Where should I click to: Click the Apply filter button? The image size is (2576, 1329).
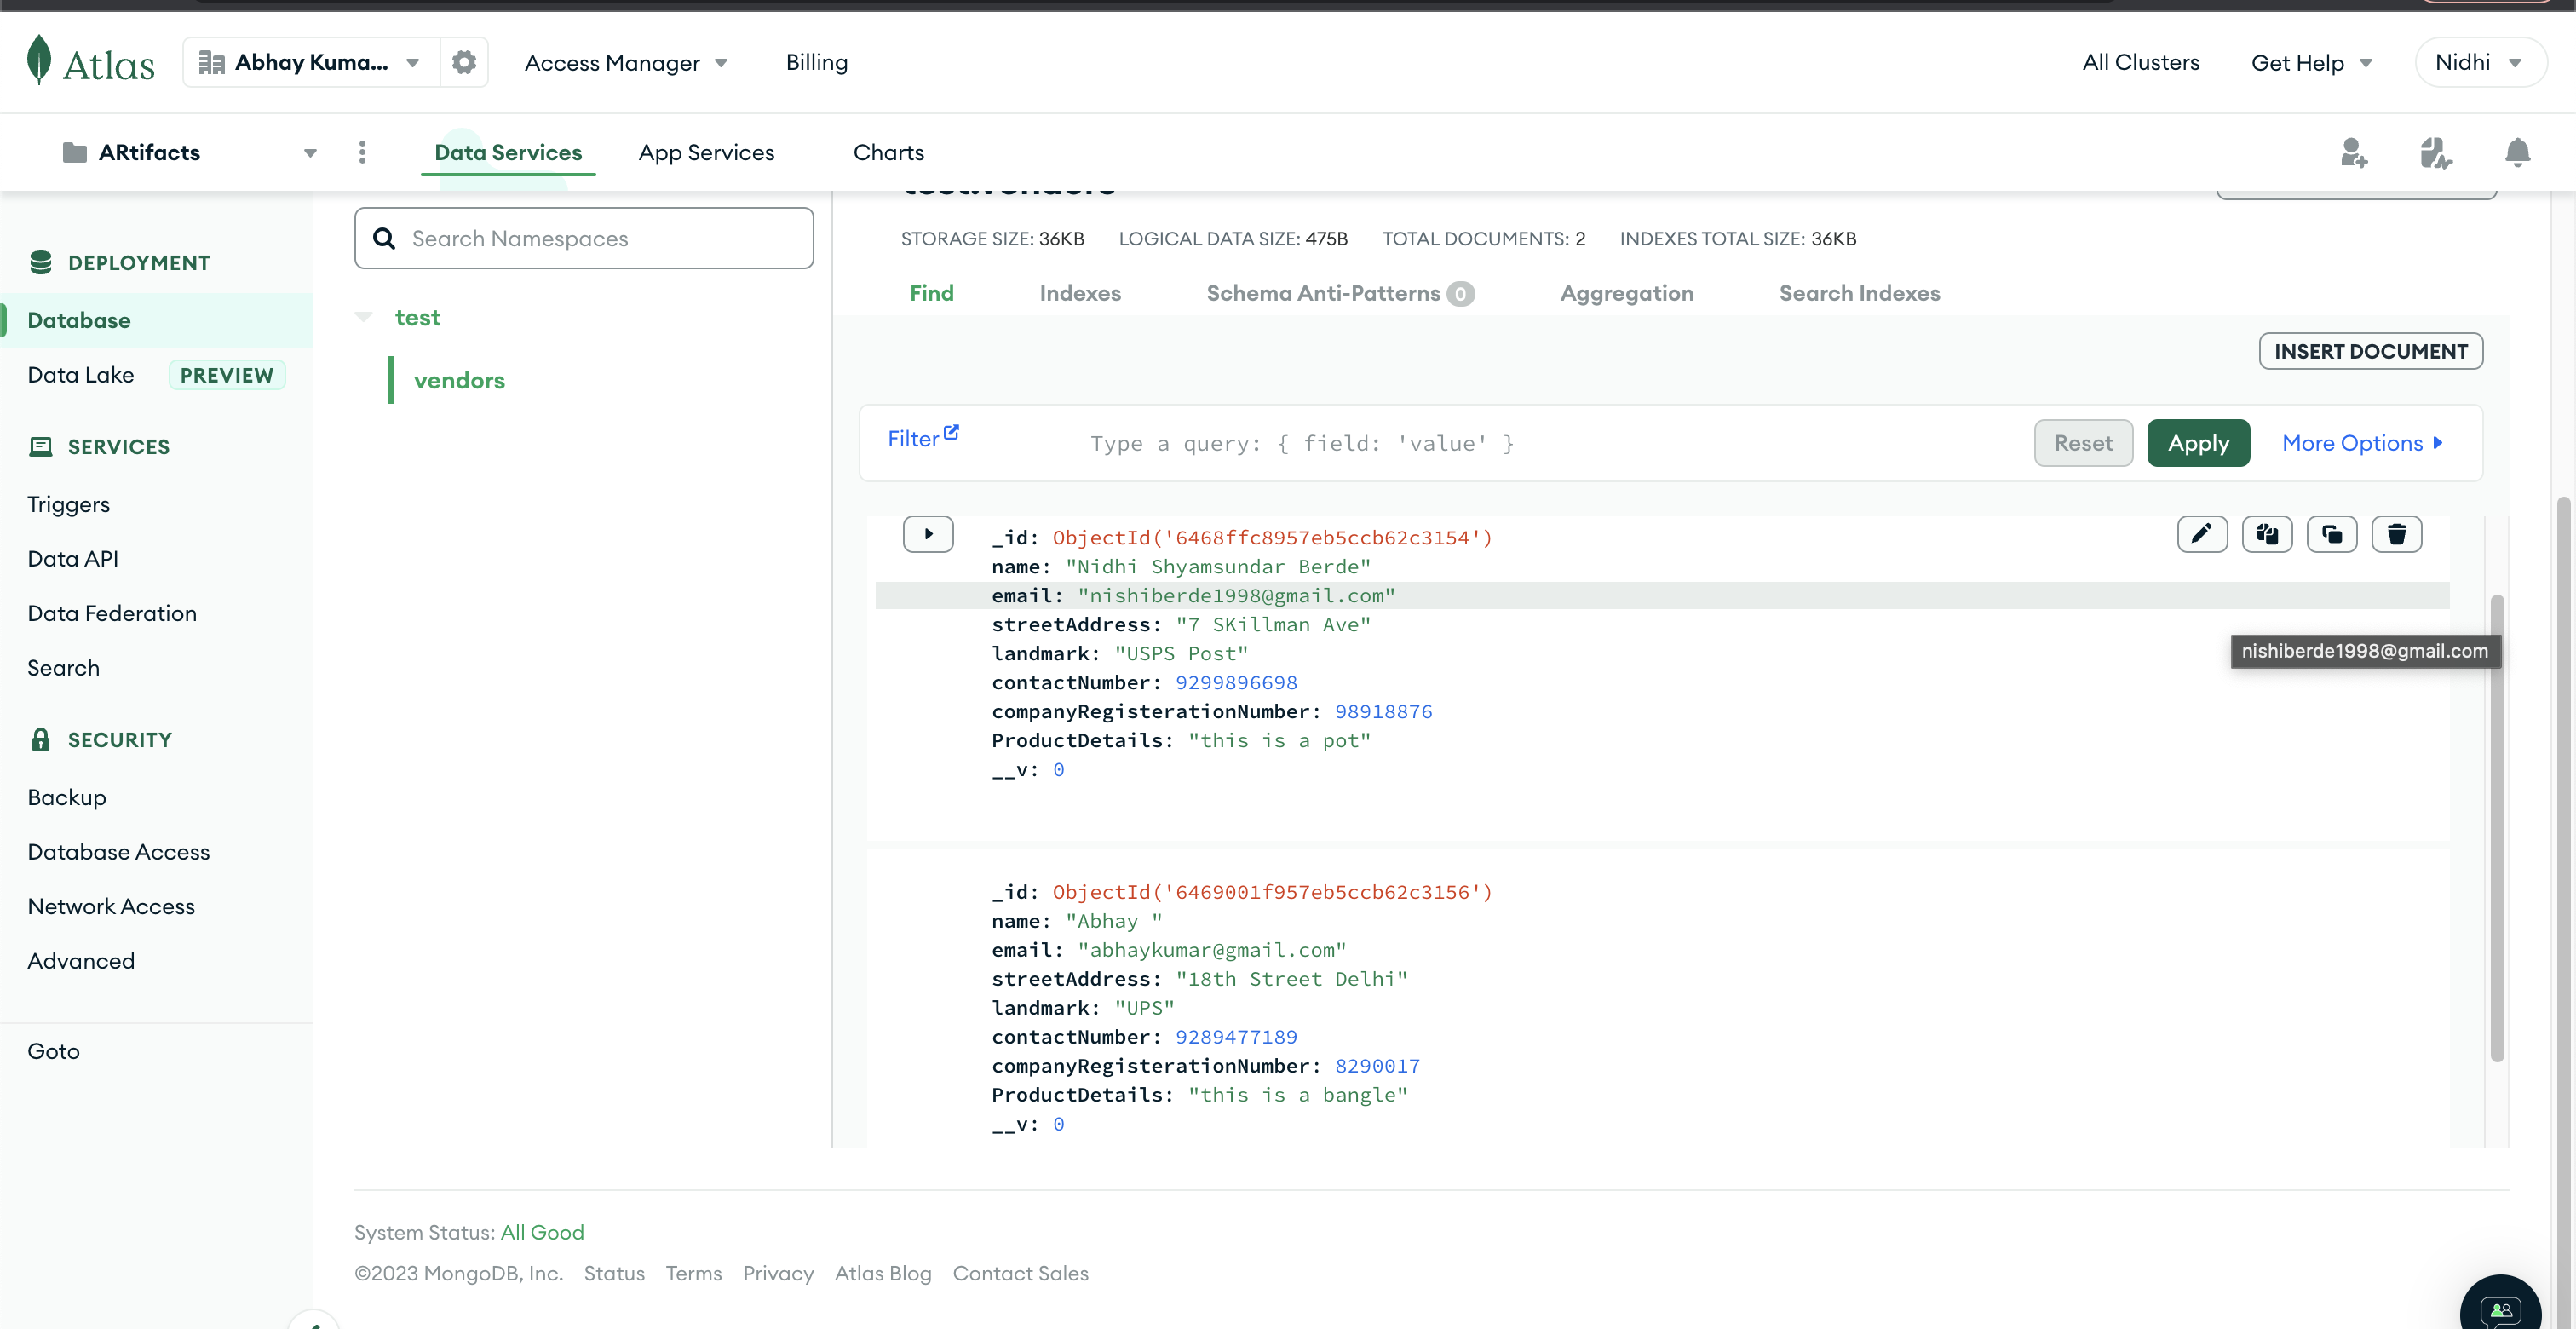click(2197, 443)
